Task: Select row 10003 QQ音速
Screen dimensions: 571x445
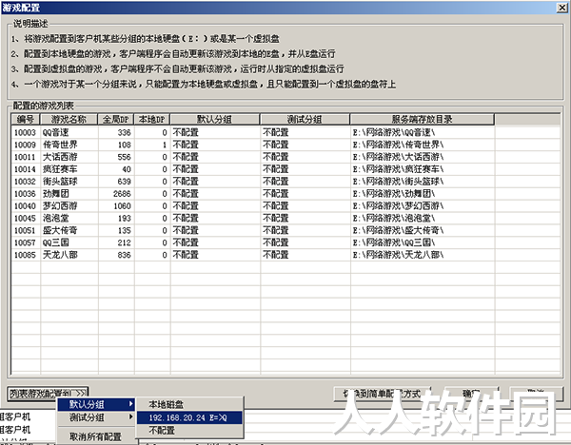Action: (x=285, y=132)
